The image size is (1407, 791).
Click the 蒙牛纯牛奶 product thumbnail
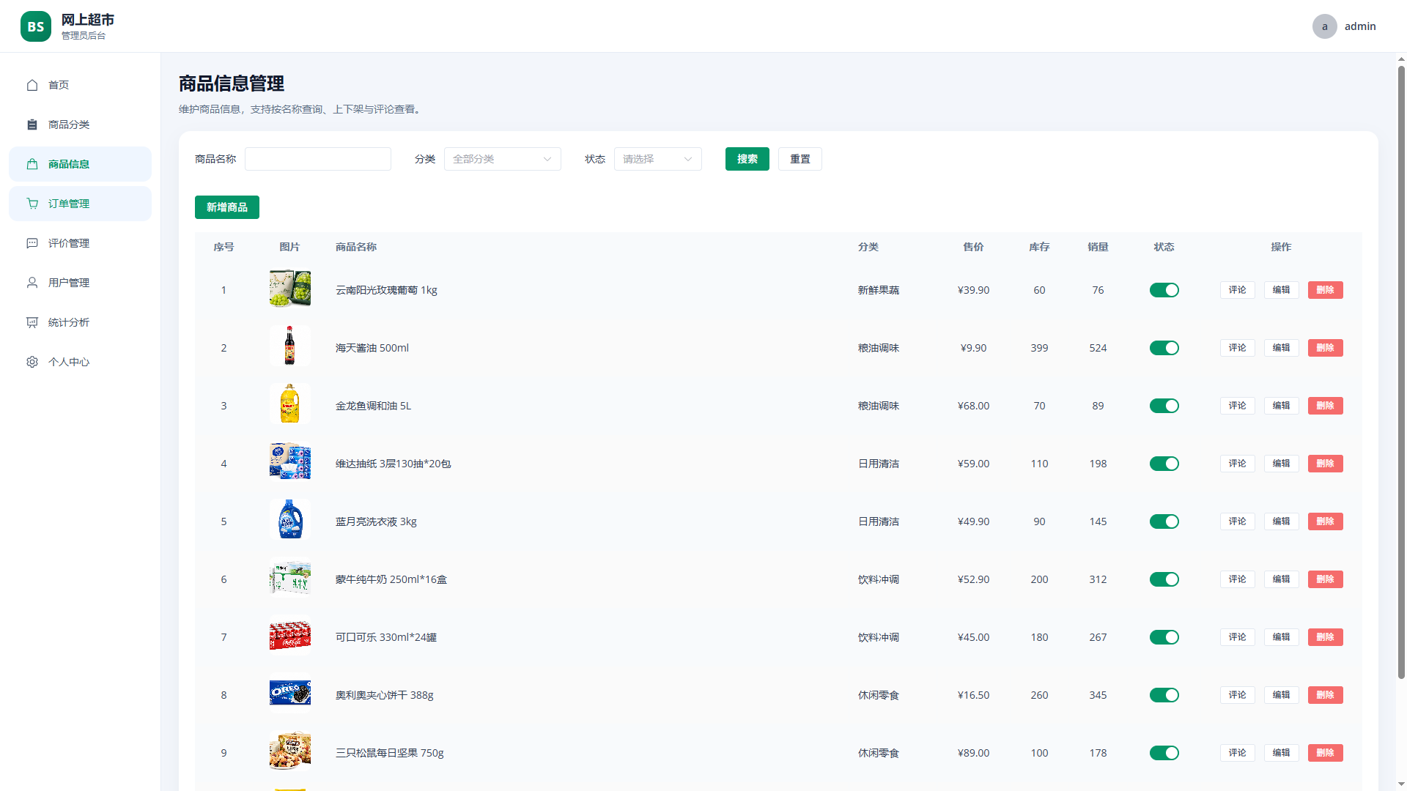(290, 578)
